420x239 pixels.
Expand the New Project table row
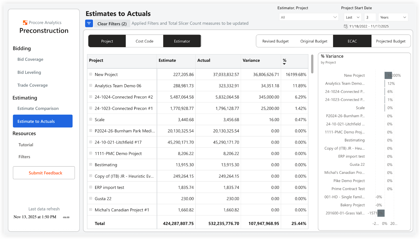coord(91,74)
